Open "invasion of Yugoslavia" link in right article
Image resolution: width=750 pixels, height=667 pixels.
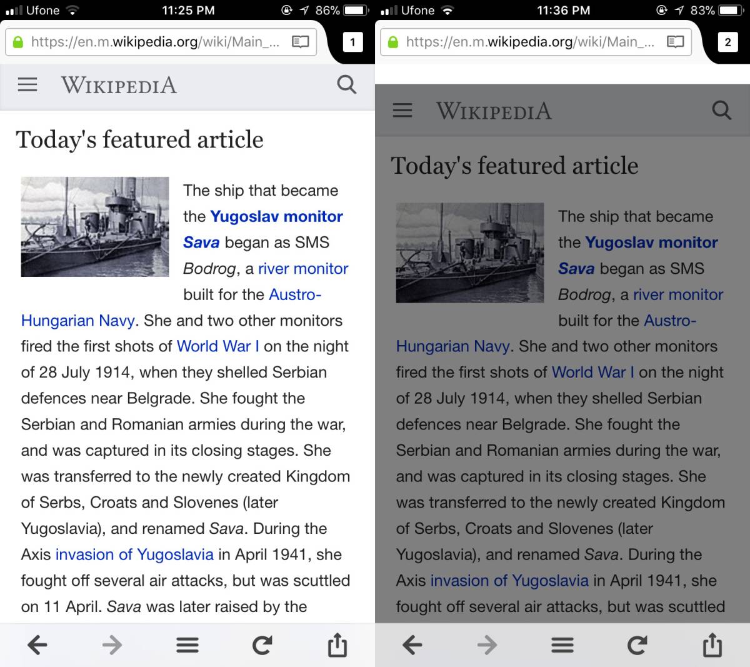click(x=509, y=581)
